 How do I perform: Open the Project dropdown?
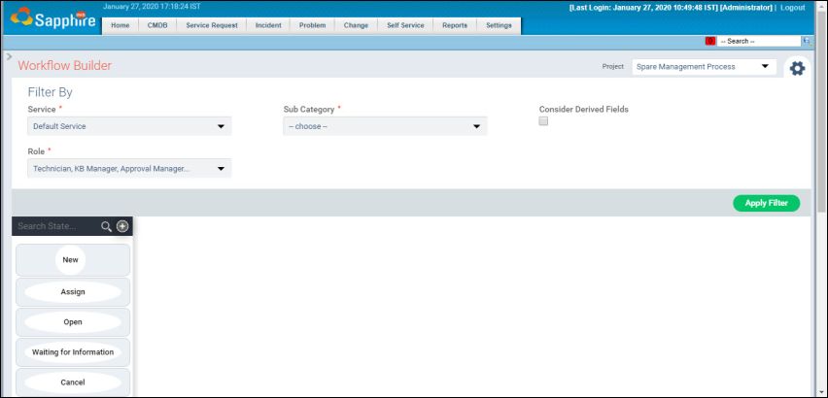click(x=704, y=67)
